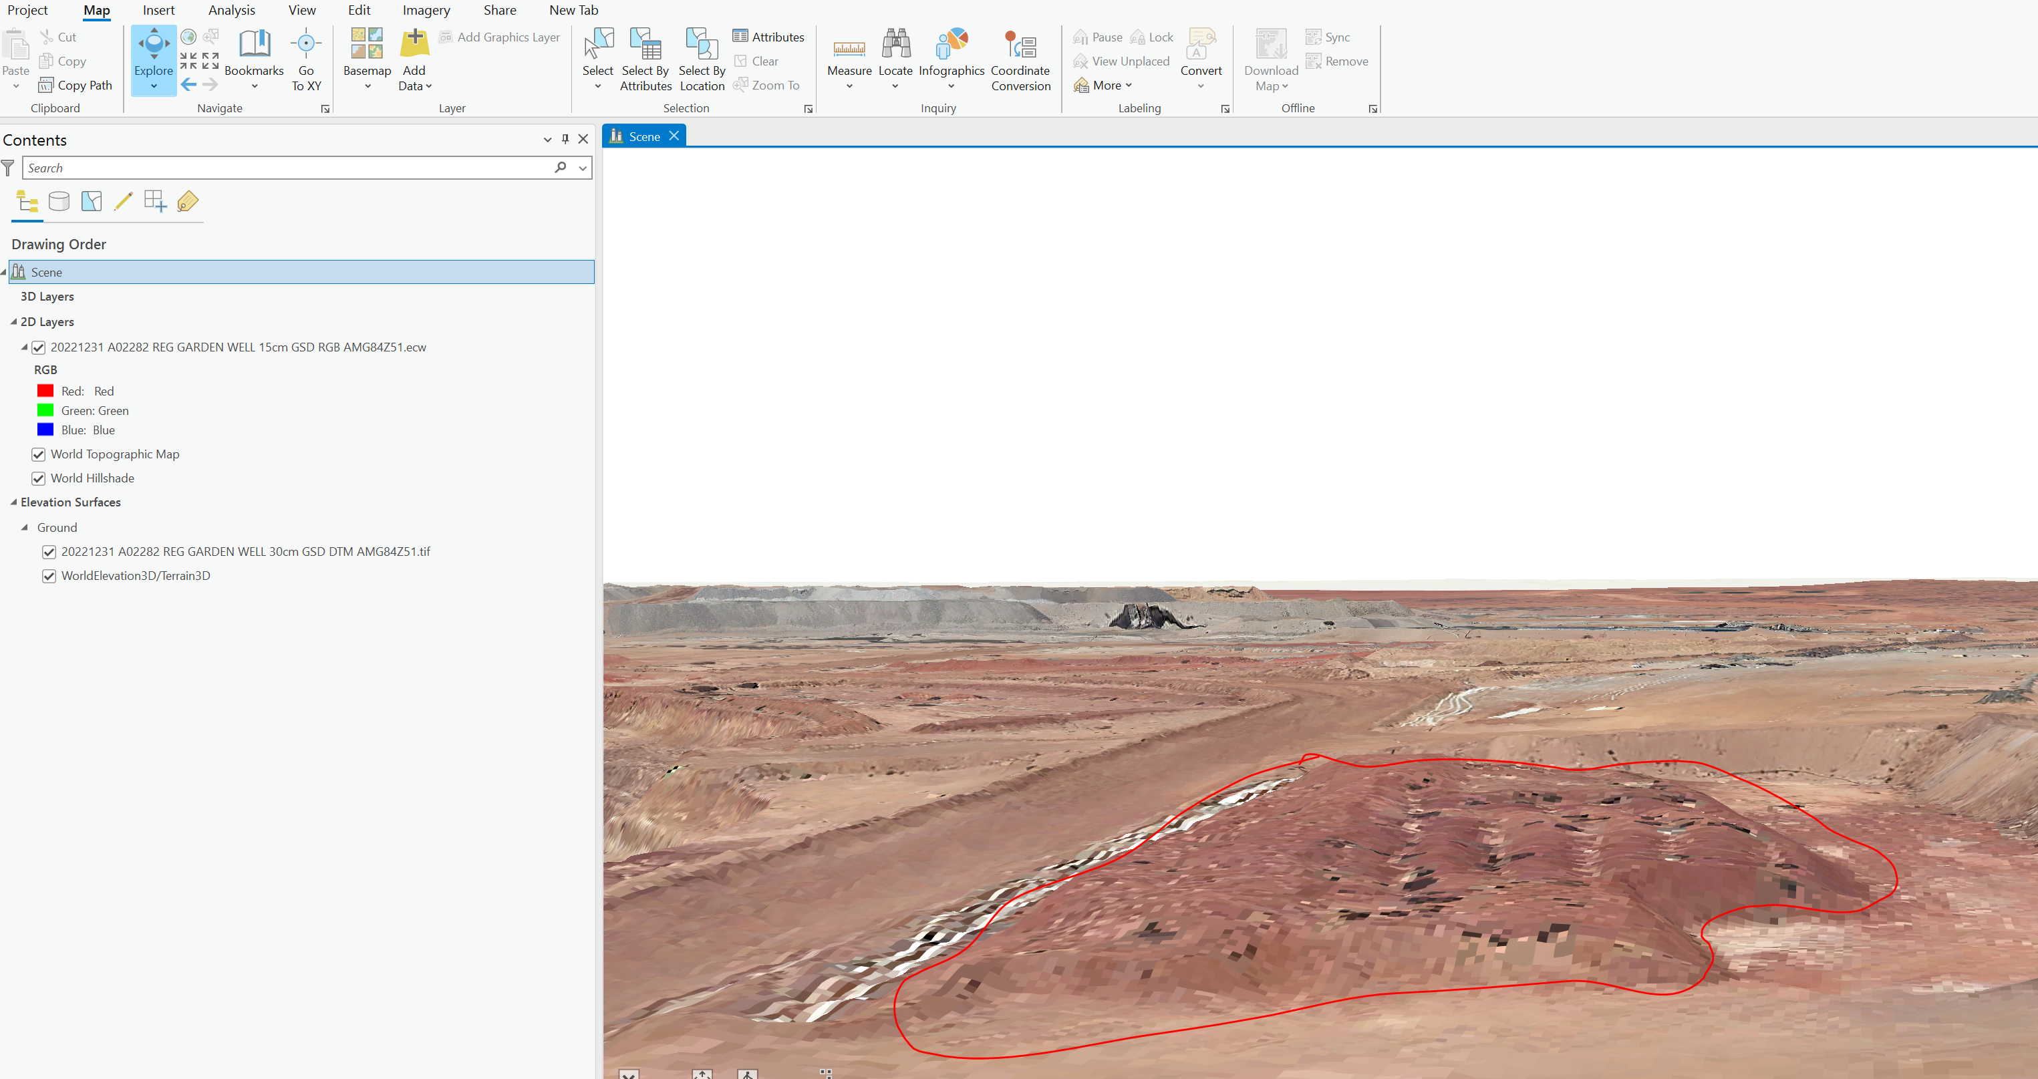Switch to the View ribbon tab
This screenshot has width=2038, height=1079.
[x=302, y=10]
